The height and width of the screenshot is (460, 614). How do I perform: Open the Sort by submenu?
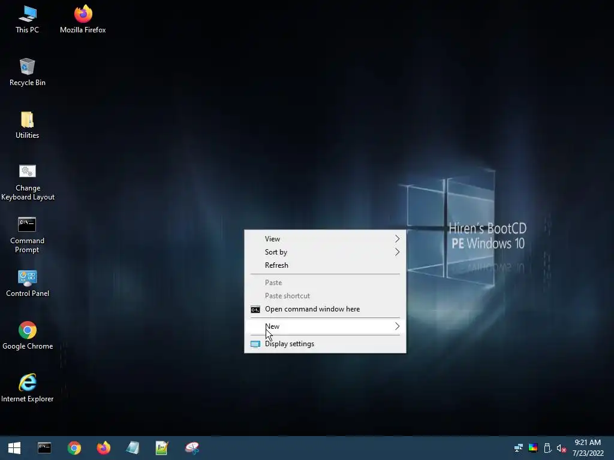[325, 252]
